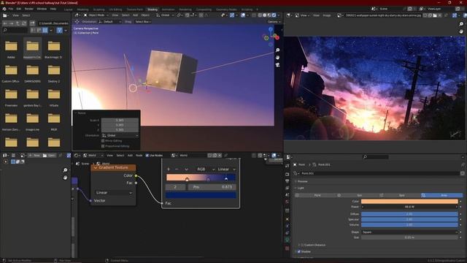This screenshot has width=467, height=263.
Task: Open the Gradient Texture Linear type dropdown
Action: (x=114, y=193)
